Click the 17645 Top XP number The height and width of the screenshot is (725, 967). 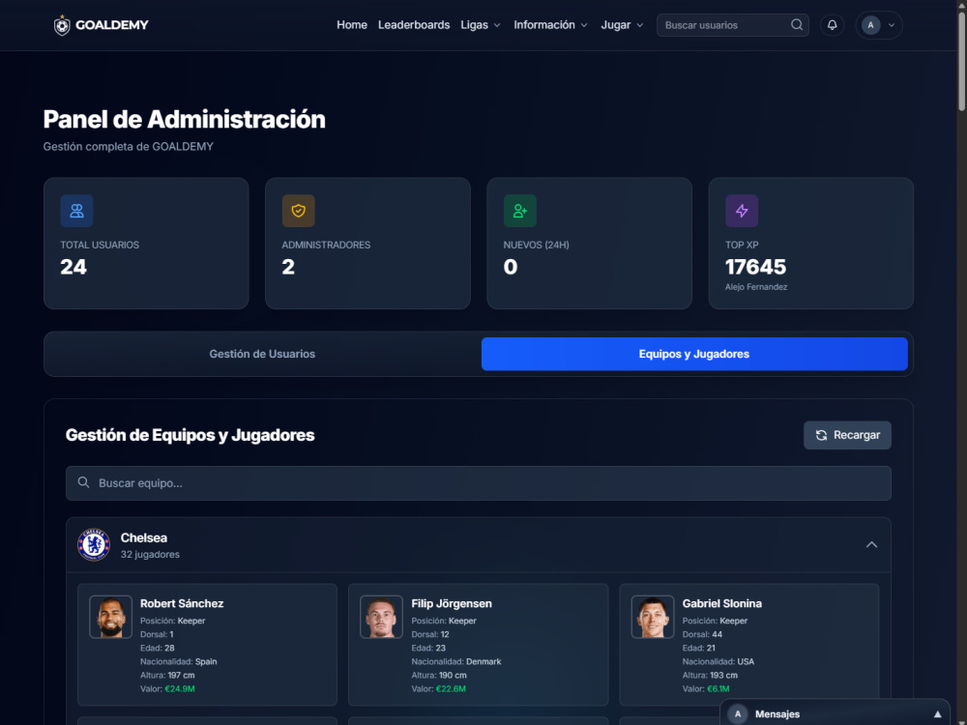[x=755, y=267]
